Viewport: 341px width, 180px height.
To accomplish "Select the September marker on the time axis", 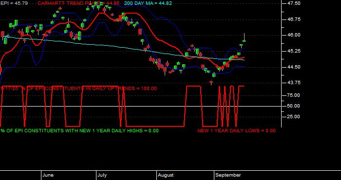I will [228, 175].
